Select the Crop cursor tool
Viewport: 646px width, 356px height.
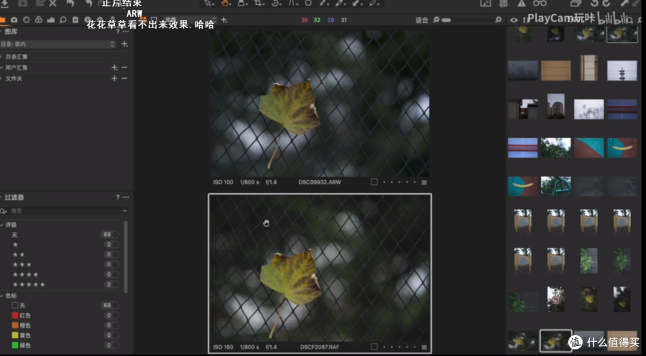point(259,3)
